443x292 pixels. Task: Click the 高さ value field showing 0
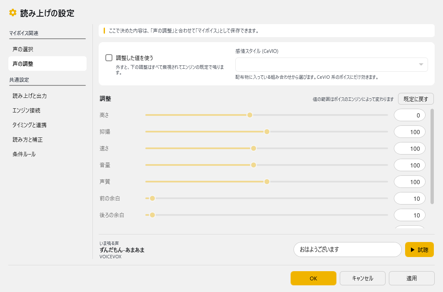pos(409,115)
